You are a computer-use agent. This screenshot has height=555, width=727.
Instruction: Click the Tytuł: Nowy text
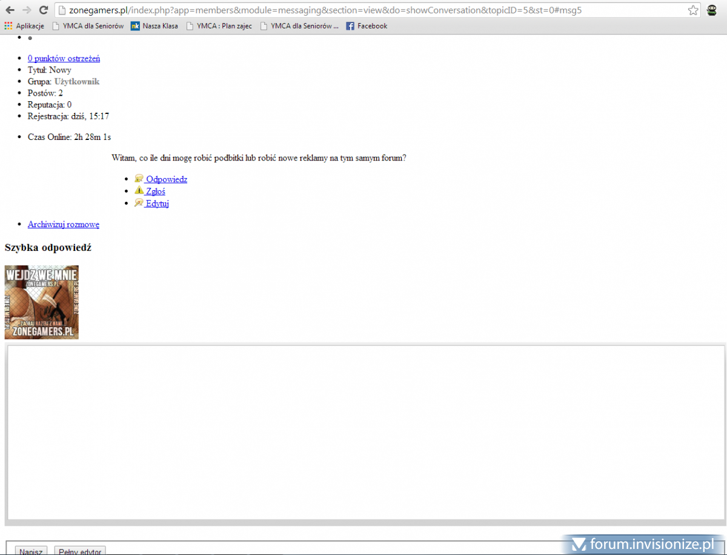(50, 70)
